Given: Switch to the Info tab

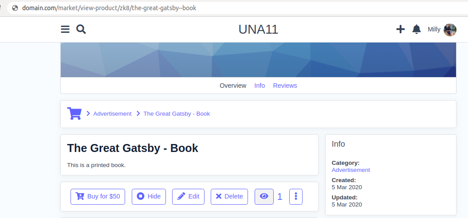Looking at the screenshot, I should pyautogui.click(x=260, y=86).
